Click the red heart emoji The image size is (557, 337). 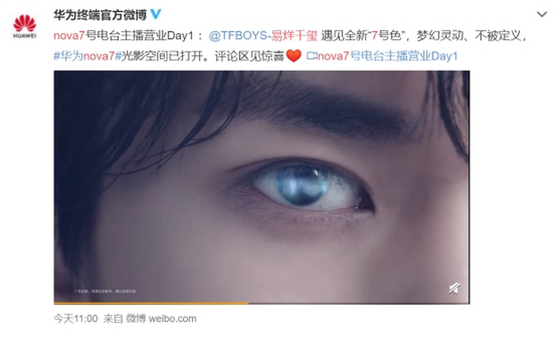(294, 56)
